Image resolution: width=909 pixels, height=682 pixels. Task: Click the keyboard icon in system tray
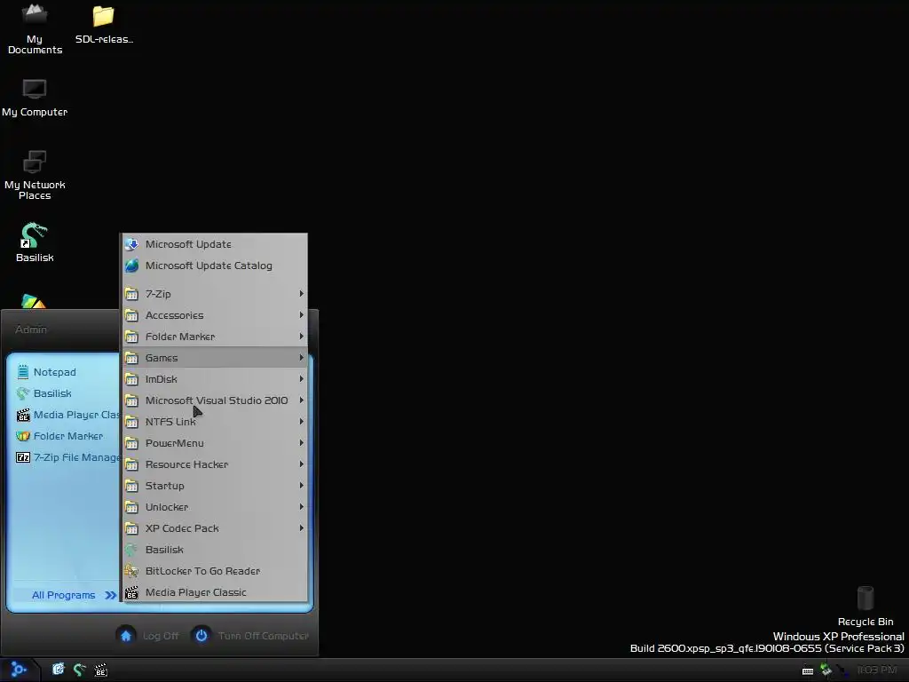click(x=807, y=671)
